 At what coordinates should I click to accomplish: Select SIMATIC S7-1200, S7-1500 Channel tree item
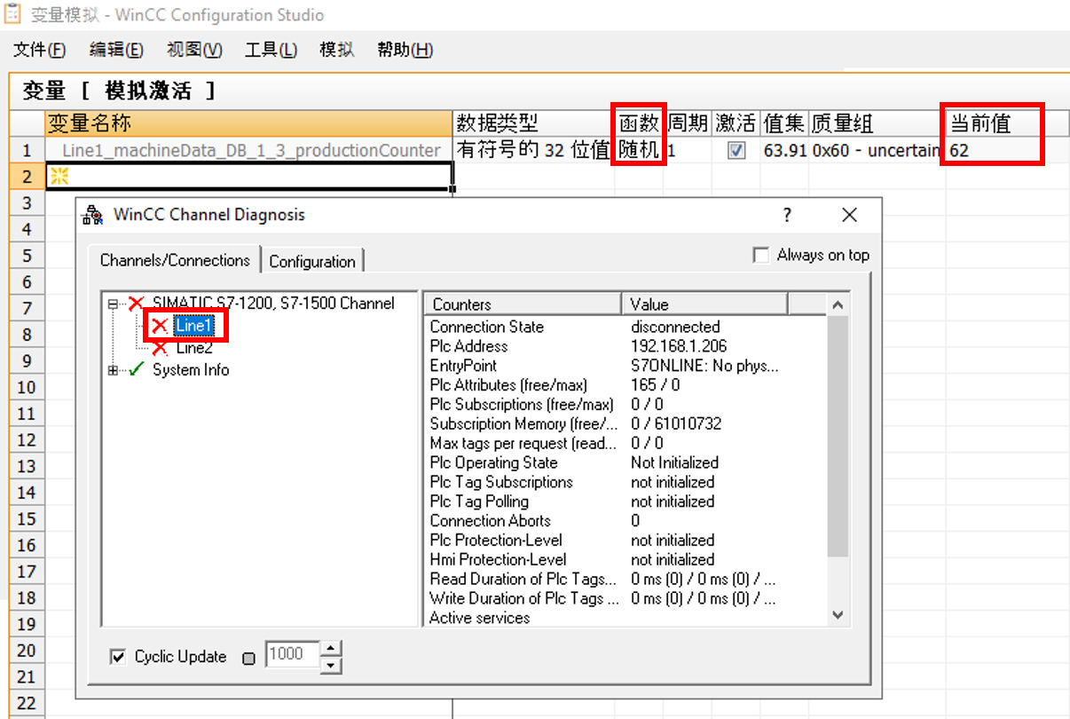[273, 304]
